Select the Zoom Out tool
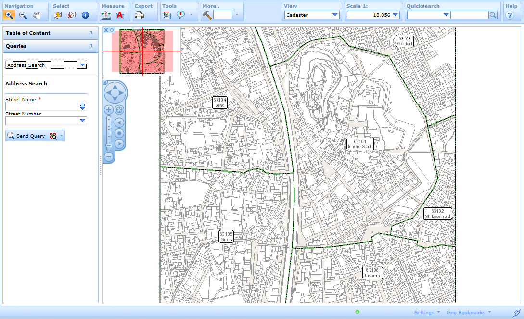 point(22,15)
